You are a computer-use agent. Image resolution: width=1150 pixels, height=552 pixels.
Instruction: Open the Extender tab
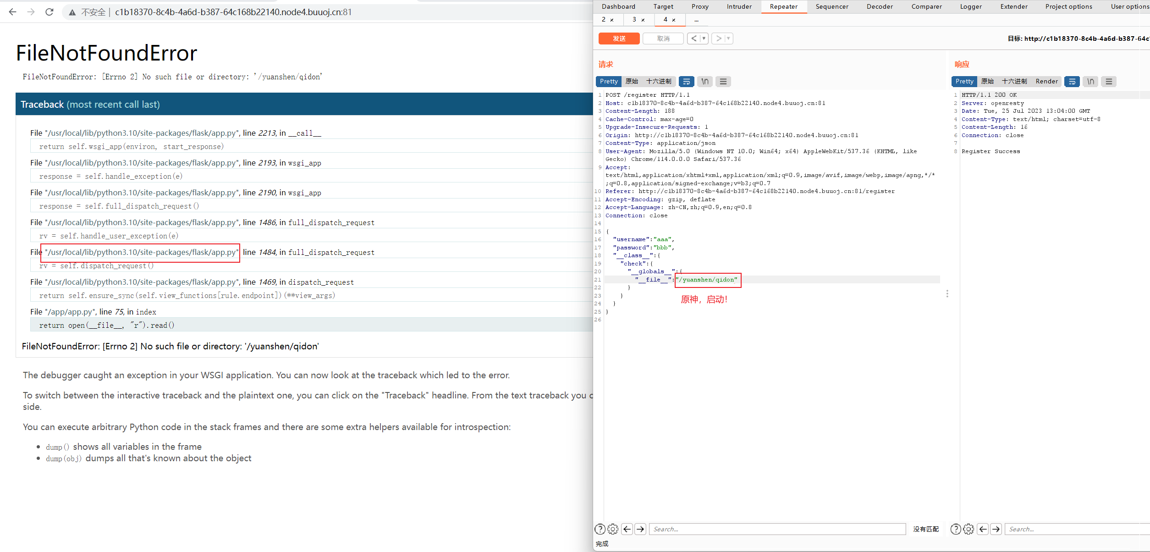[1014, 6]
